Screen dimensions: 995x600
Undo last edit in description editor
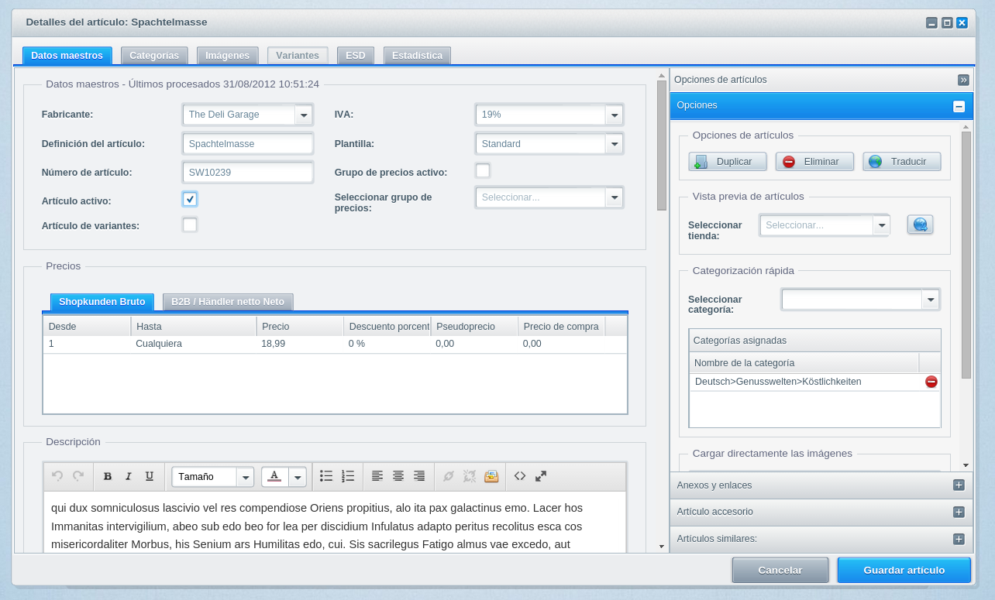57,476
